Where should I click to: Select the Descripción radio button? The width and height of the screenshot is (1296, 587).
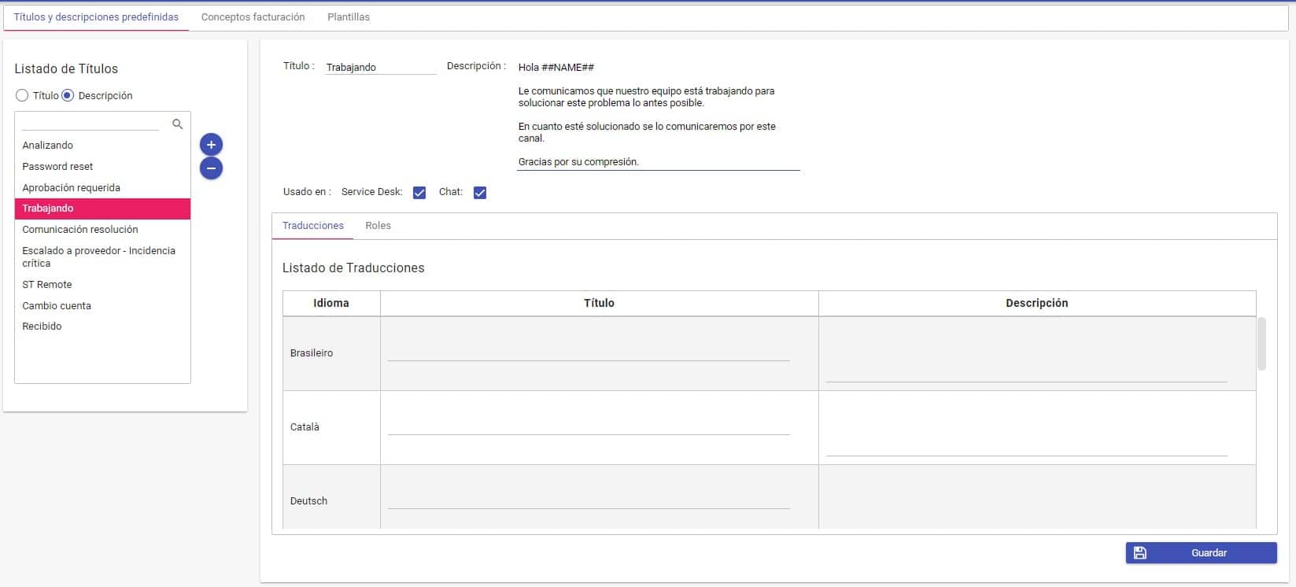(68, 96)
